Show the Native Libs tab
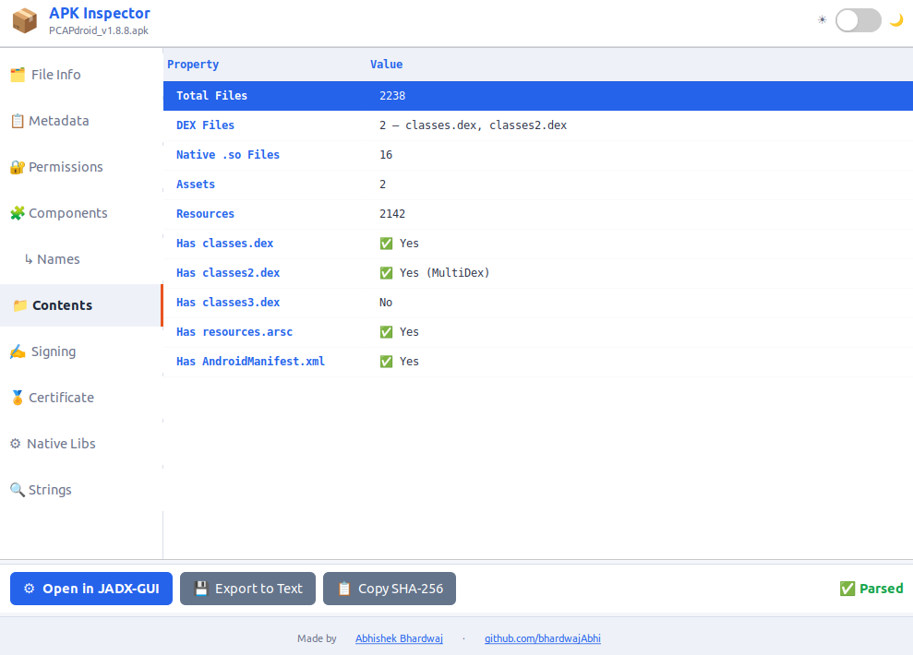Screen dimensions: 913x655 pos(81,444)
